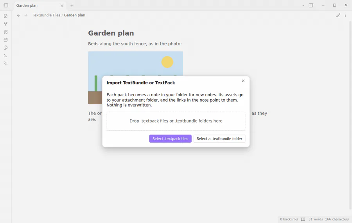This screenshot has width=352, height=223.
Task: Click the Garden plan note heading
Action: (x=111, y=33)
